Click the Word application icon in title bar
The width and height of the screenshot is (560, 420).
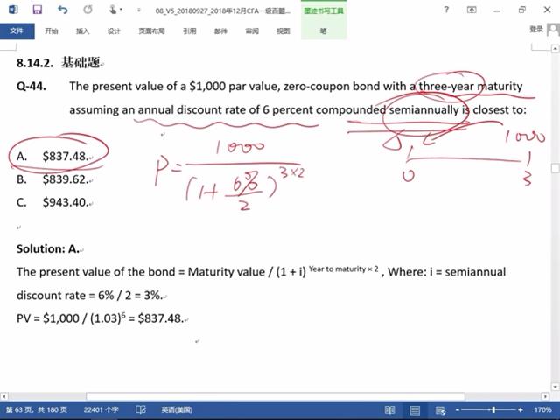13,10
